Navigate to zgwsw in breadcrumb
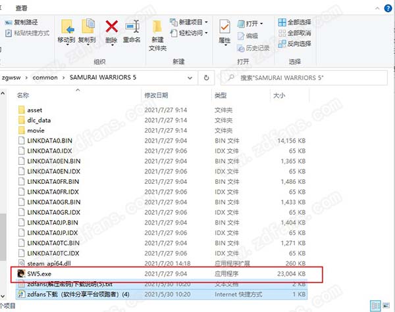The image size is (395, 312). (11, 78)
